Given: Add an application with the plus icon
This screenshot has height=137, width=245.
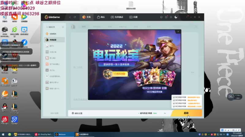Looking at the screenshot, I should [x=63, y=27].
